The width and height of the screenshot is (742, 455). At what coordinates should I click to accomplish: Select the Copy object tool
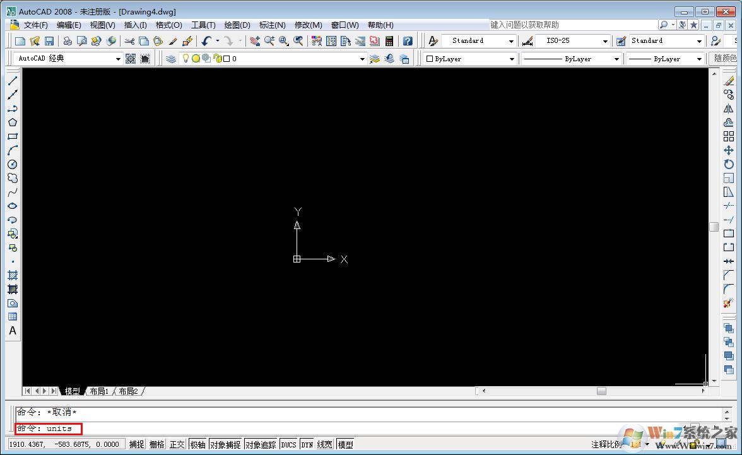coord(729,95)
